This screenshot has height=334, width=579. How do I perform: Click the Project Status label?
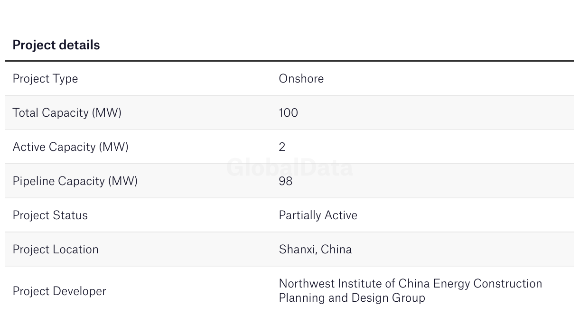point(50,215)
